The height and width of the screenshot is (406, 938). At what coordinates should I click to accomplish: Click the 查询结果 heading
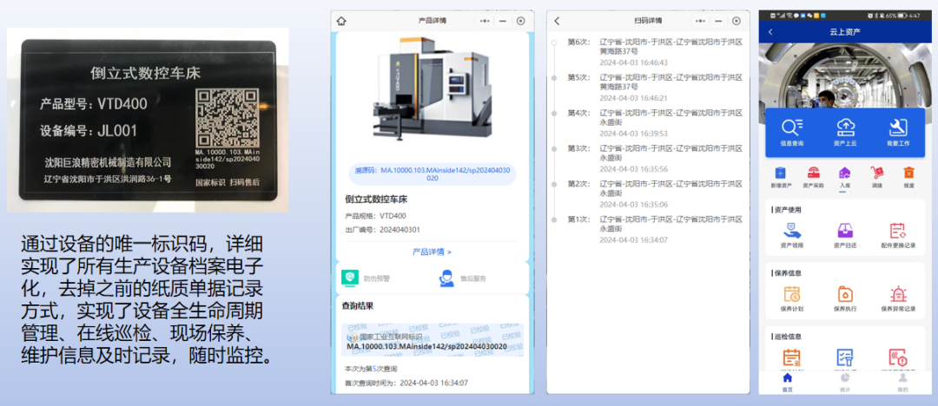358,306
